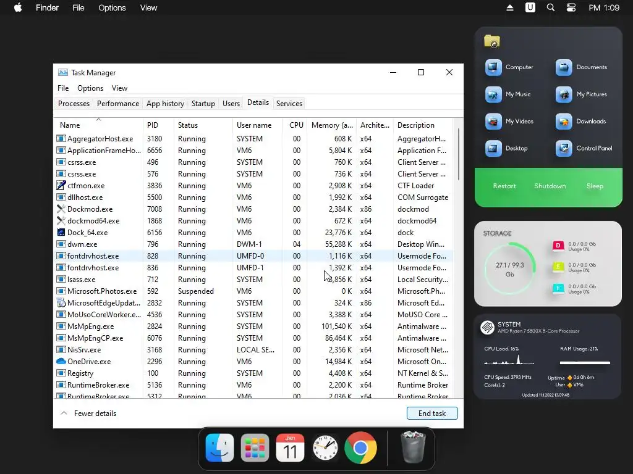Select the MsMpEng.exe process row

[253, 326]
